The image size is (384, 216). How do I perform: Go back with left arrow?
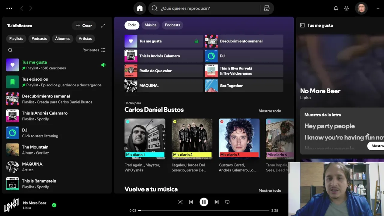pos(22,8)
